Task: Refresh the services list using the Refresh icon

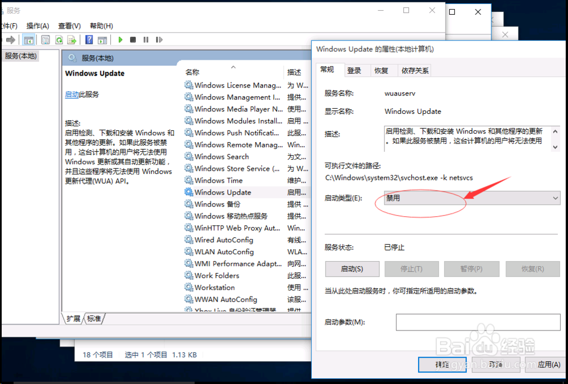Action: pos(59,39)
